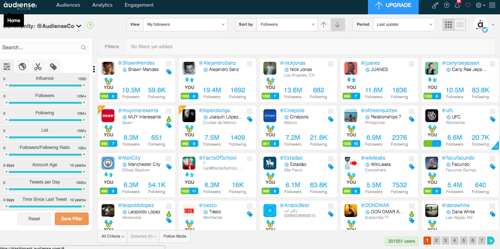The image size is (500, 249).
Task: Click the tag icon on facufacundo card
Action: 493,167
